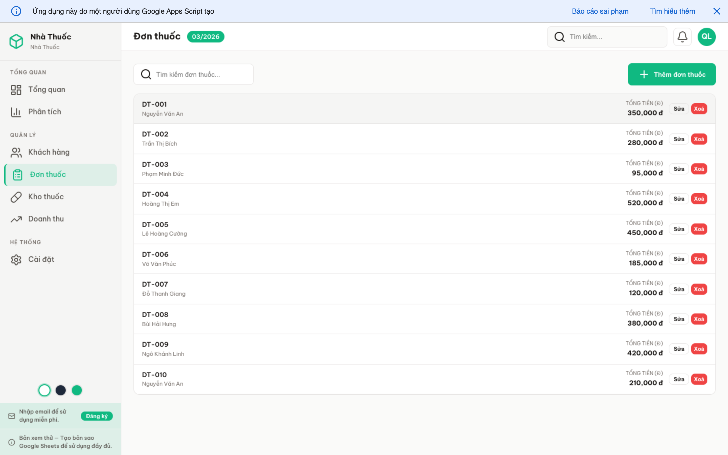Select the Đơn thuốc prescription icon

tap(17, 174)
